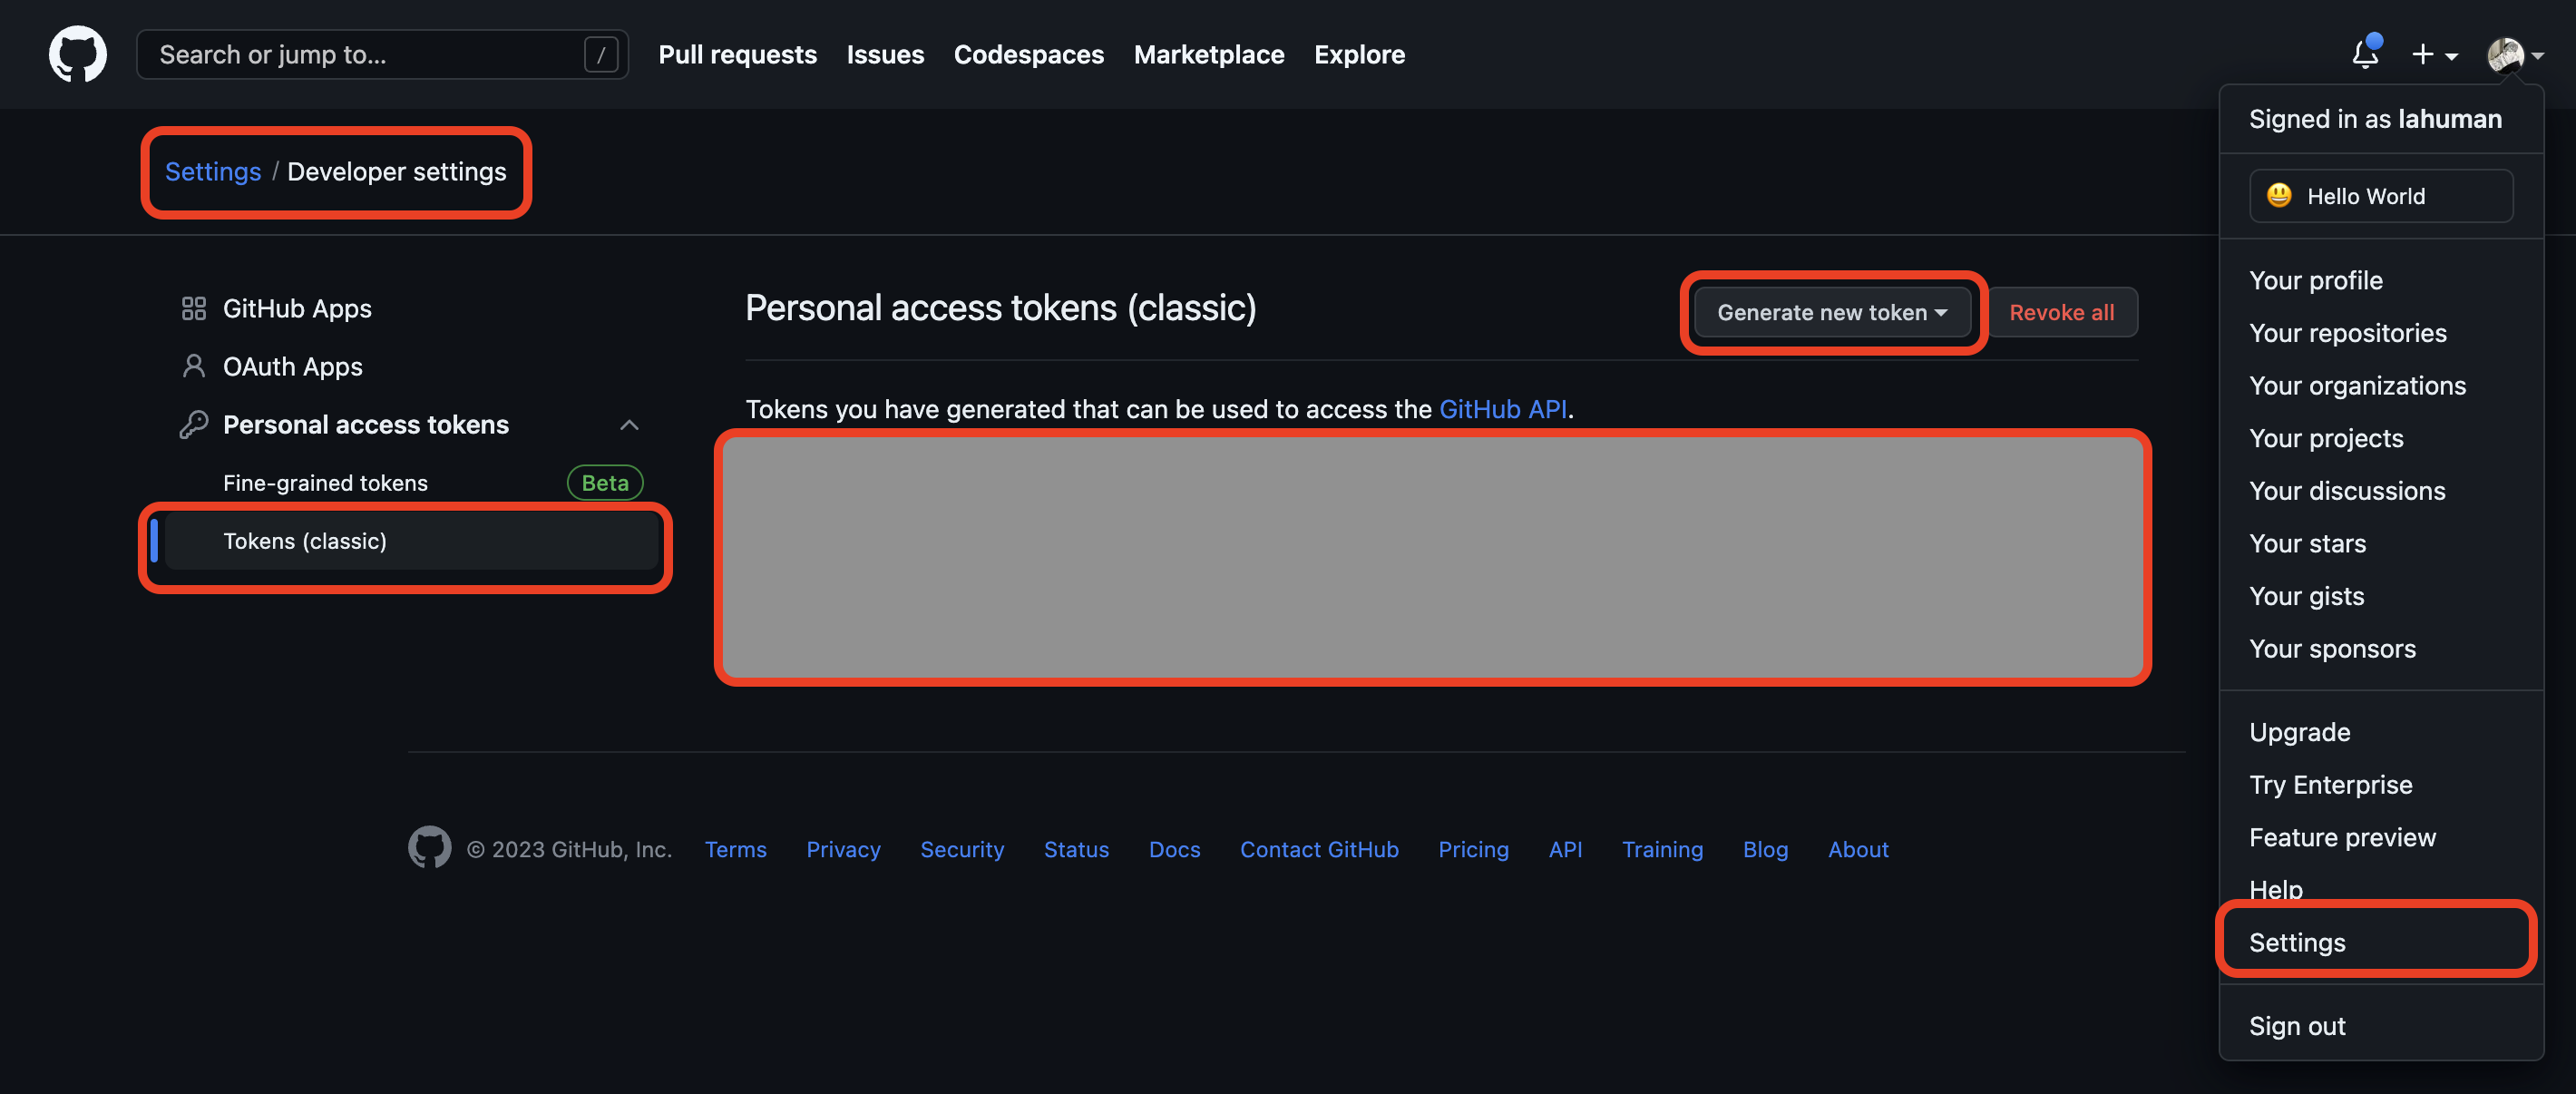Click the GitHub Octocat logo in header
This screenshot has width=2576, height=1094.
[78, 54]
